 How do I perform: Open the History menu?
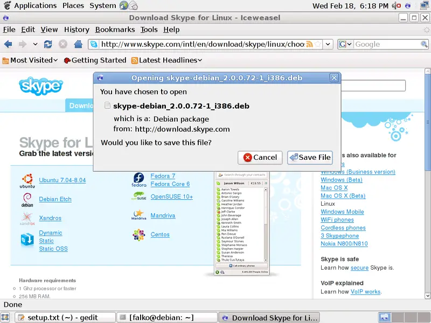pos(77,30)
